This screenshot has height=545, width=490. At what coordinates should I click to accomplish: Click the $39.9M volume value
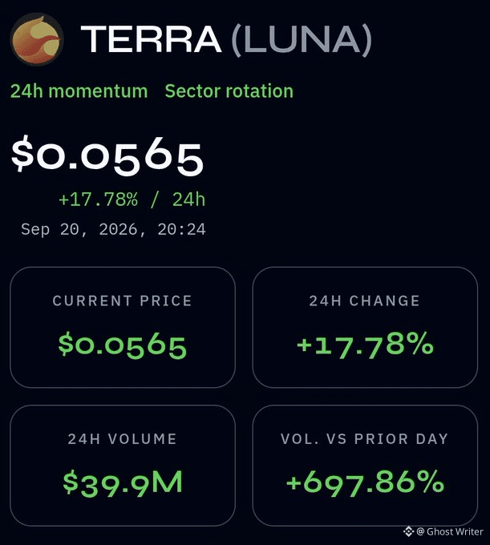point(123,483)
